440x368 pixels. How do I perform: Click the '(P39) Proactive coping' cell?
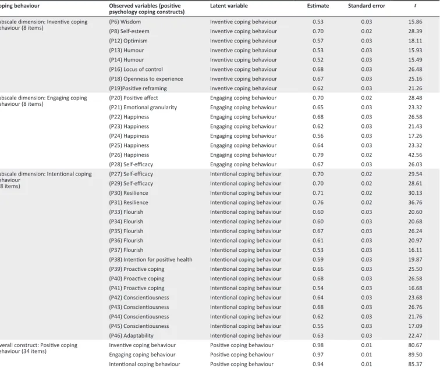[x=137, y=269]
